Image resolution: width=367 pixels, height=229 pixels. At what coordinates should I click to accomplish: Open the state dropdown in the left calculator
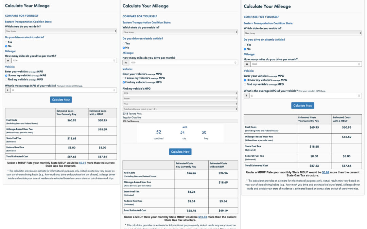click(x=61, y=31)
